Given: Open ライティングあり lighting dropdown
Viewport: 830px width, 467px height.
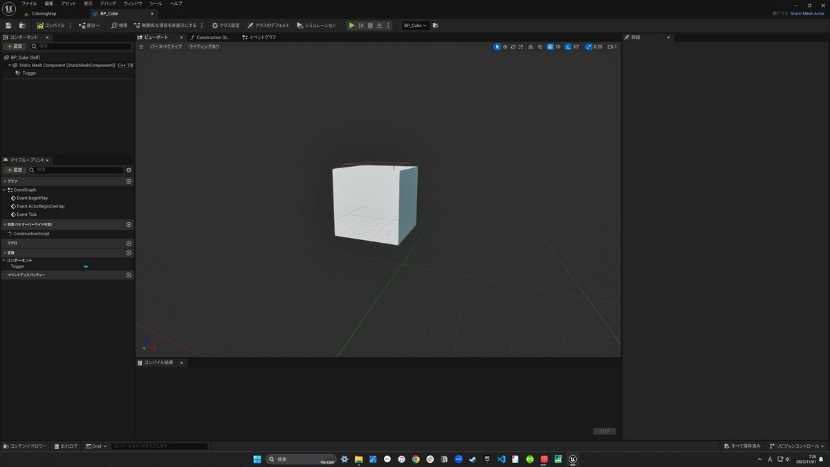Looking at the screenshot, I should click(204, 46).
